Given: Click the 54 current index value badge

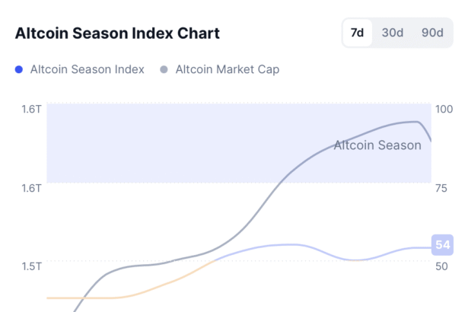Looking at the screenshot, I should pyautogui.click(x=443, y=245).
